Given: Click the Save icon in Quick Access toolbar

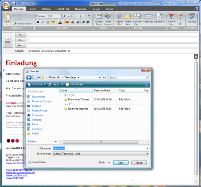Looking at the screenshot, I should (14, 3).
